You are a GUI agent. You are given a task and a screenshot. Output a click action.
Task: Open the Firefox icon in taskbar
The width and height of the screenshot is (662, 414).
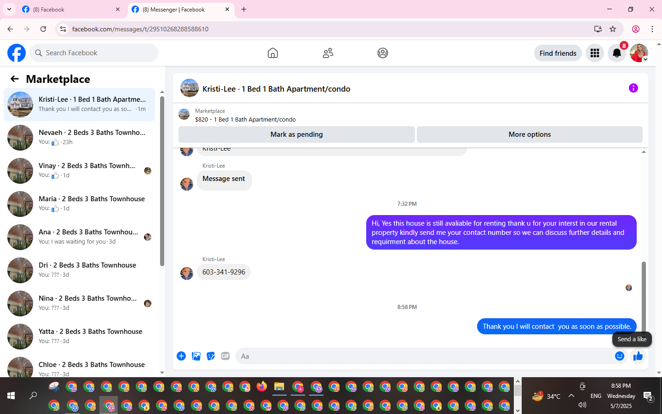tap(262, 386)
